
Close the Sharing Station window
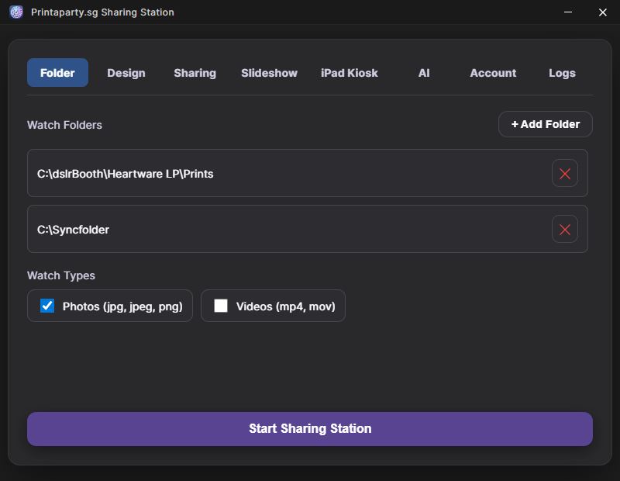(603, 12)
